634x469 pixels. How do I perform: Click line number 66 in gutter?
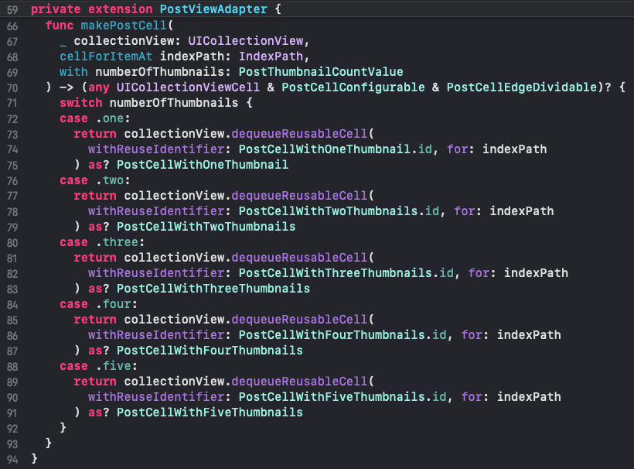click(12, 26)
